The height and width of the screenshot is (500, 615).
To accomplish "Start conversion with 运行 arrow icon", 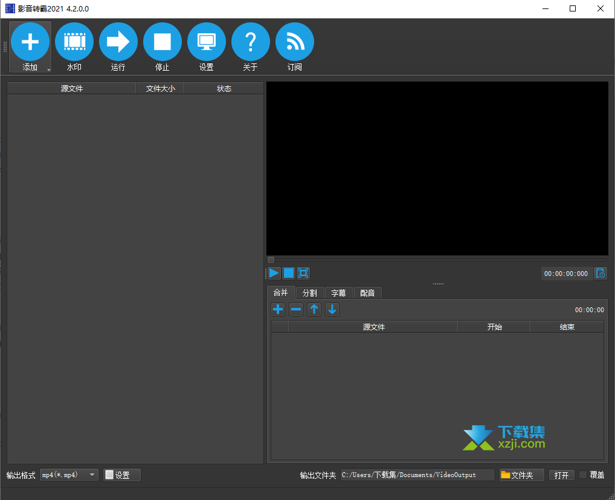I will [x=118, y=42].
